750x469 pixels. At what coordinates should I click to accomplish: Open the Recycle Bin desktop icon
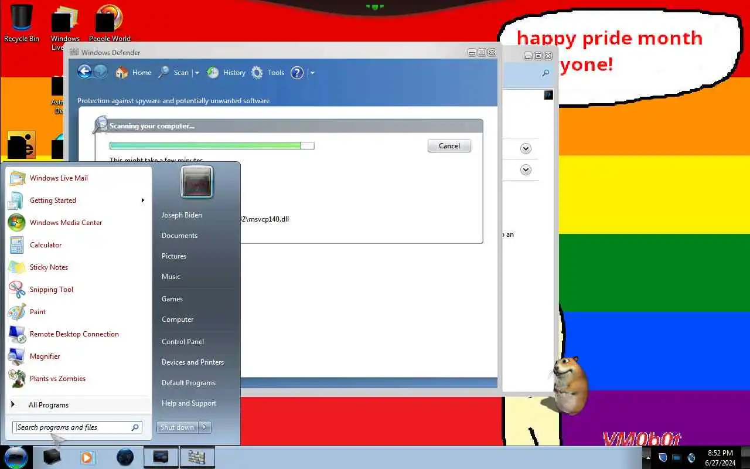click(x=22, y=23)
